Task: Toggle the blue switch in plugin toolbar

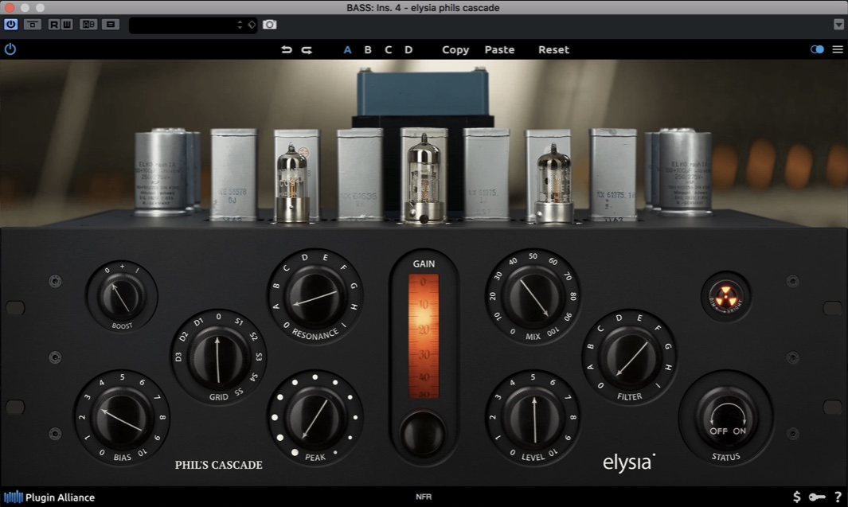Action: point(817,49)
